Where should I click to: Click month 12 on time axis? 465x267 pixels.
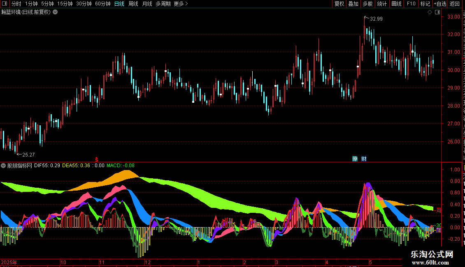pos(148,262)
